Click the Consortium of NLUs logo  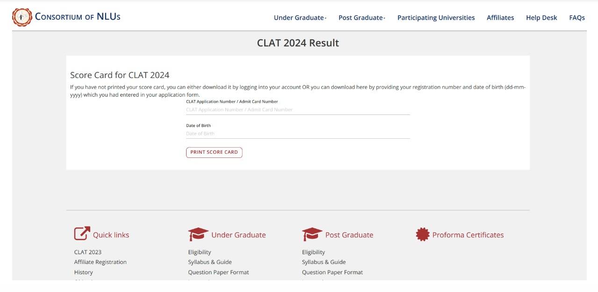pos(21,17)
